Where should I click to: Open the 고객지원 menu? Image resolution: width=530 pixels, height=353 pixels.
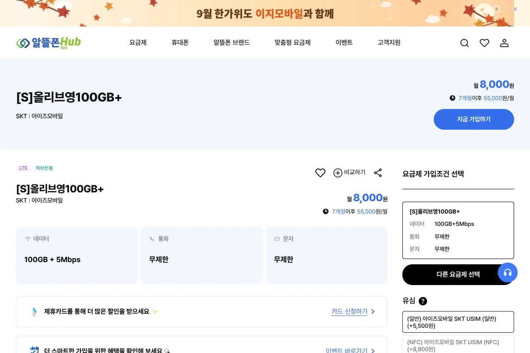[x=389, y=43]
